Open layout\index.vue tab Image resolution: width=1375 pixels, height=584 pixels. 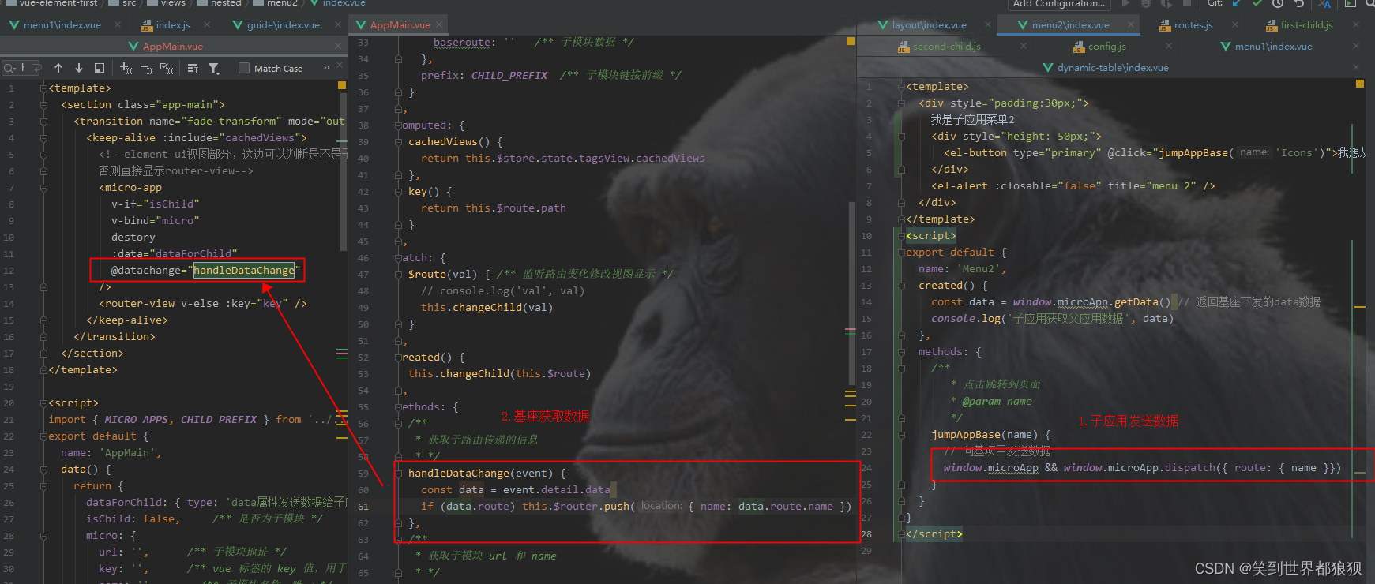(929, 25)
